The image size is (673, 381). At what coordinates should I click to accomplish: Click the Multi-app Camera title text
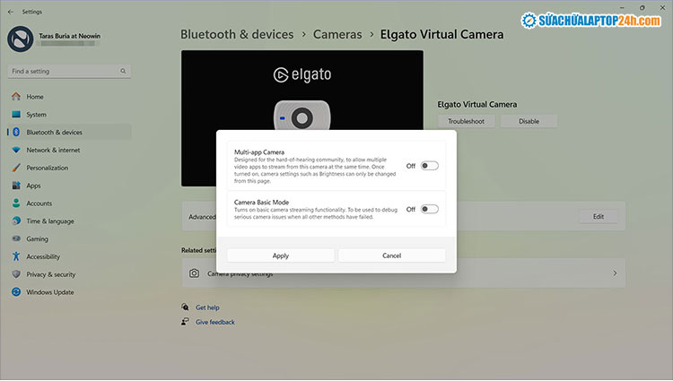coord(259,152)
